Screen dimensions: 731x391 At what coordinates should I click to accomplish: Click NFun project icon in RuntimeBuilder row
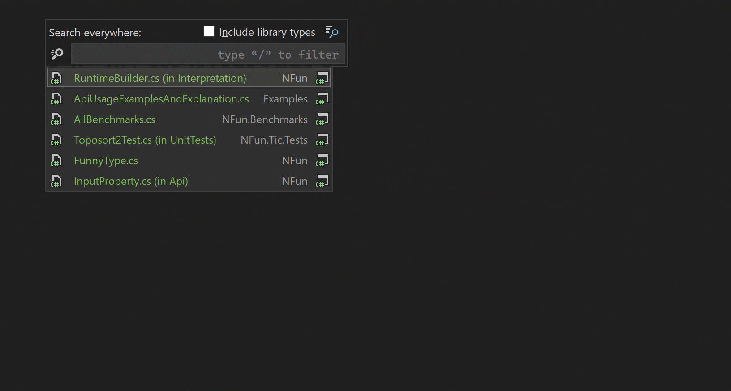coord(322,78)
